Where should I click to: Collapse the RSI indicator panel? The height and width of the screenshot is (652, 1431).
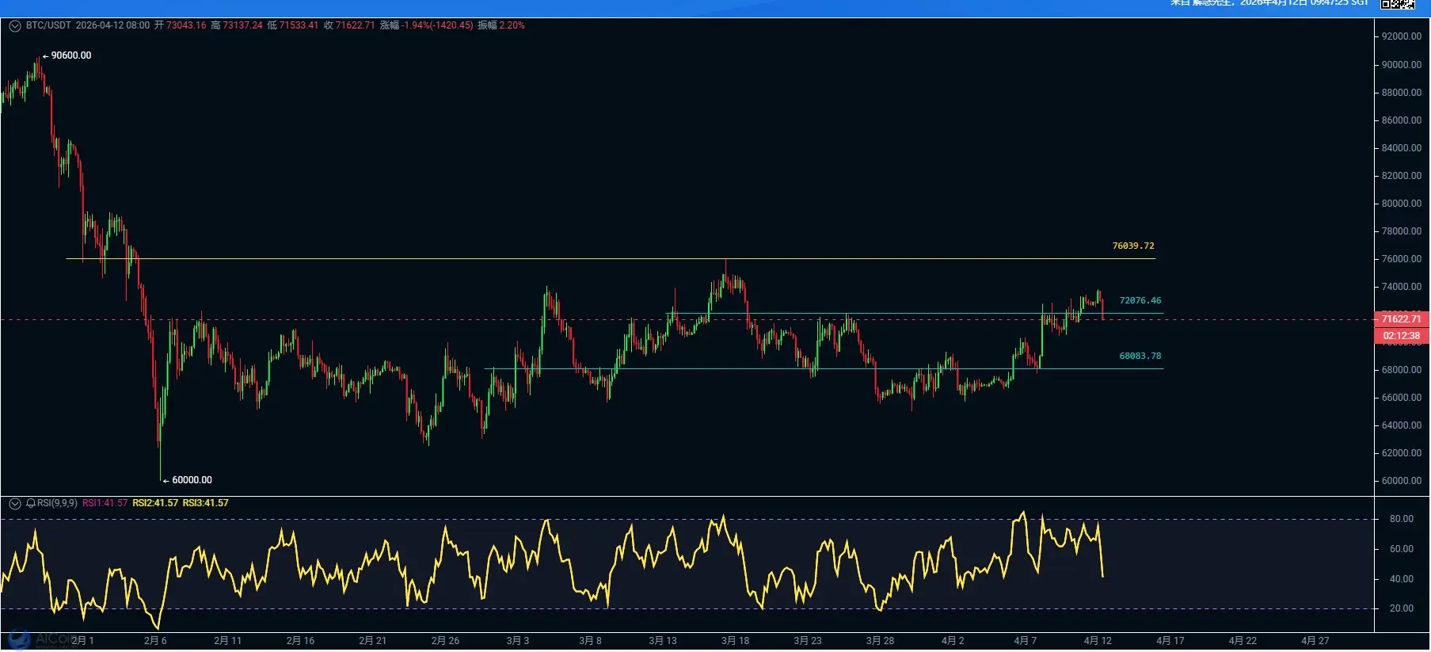[14, 504]
